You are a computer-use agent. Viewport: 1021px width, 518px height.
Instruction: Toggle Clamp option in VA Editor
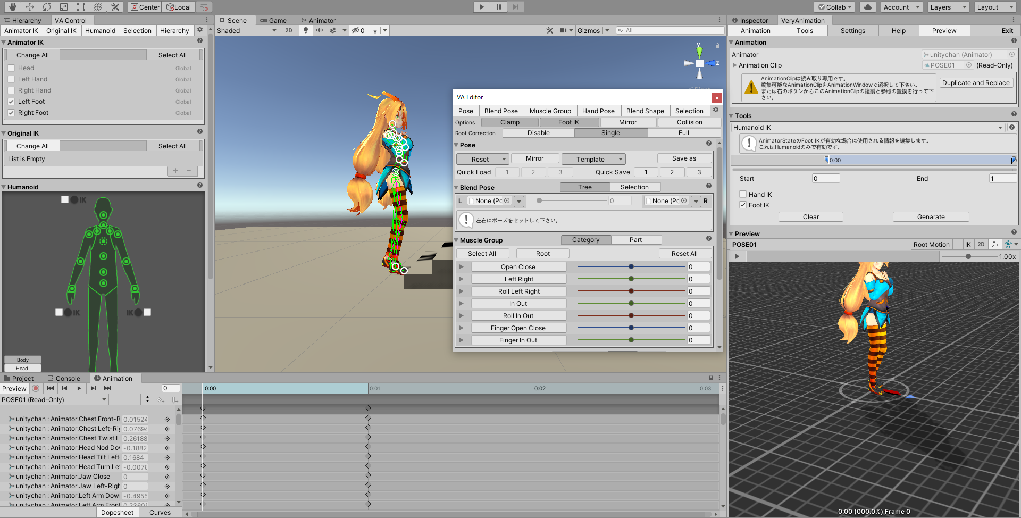pos(510,122)
